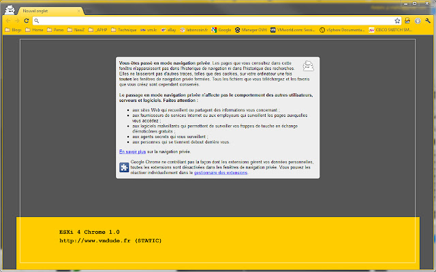Maximize the Chrome window
The image size is (436, 272).
coord(415,3)
